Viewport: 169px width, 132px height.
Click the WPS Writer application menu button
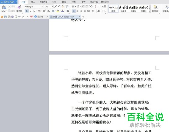tap(8, 2)
